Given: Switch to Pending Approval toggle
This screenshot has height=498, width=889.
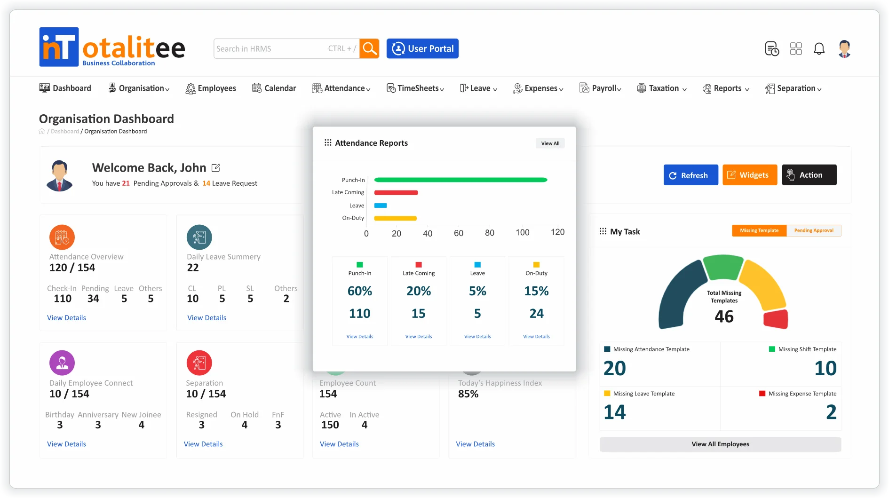Looking at the screenshot, I should coord(814,230).
